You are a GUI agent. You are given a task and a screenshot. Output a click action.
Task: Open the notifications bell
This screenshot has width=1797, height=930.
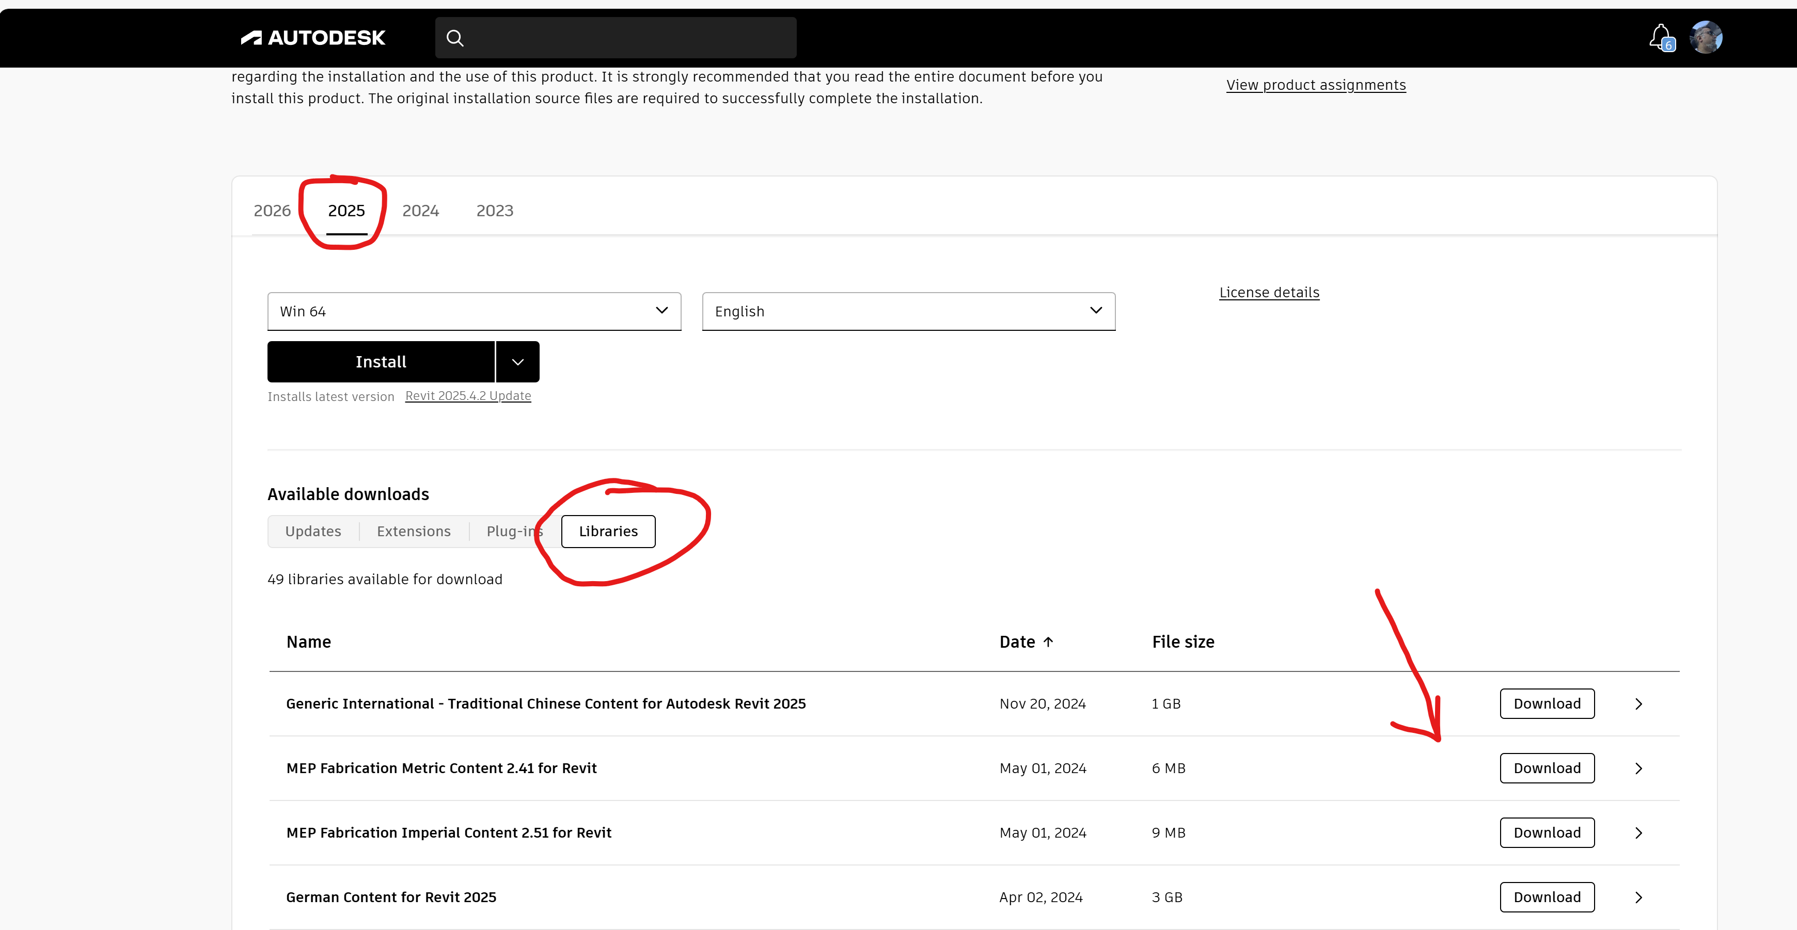tap(1660, 37)
